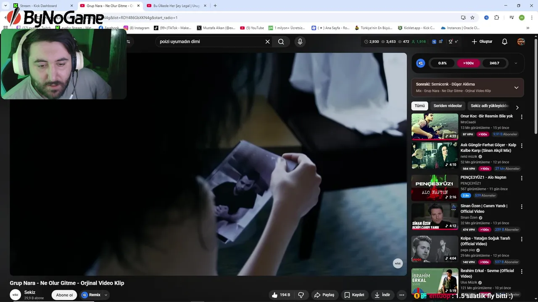
Task: Close the Grup Nara browser tab
Action: pos(138,6)
